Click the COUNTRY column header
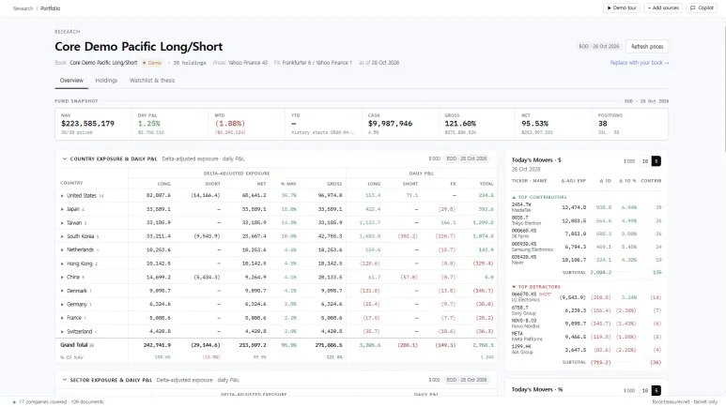The height and width of the screenshot is (407, 726). tap(71, 183)
